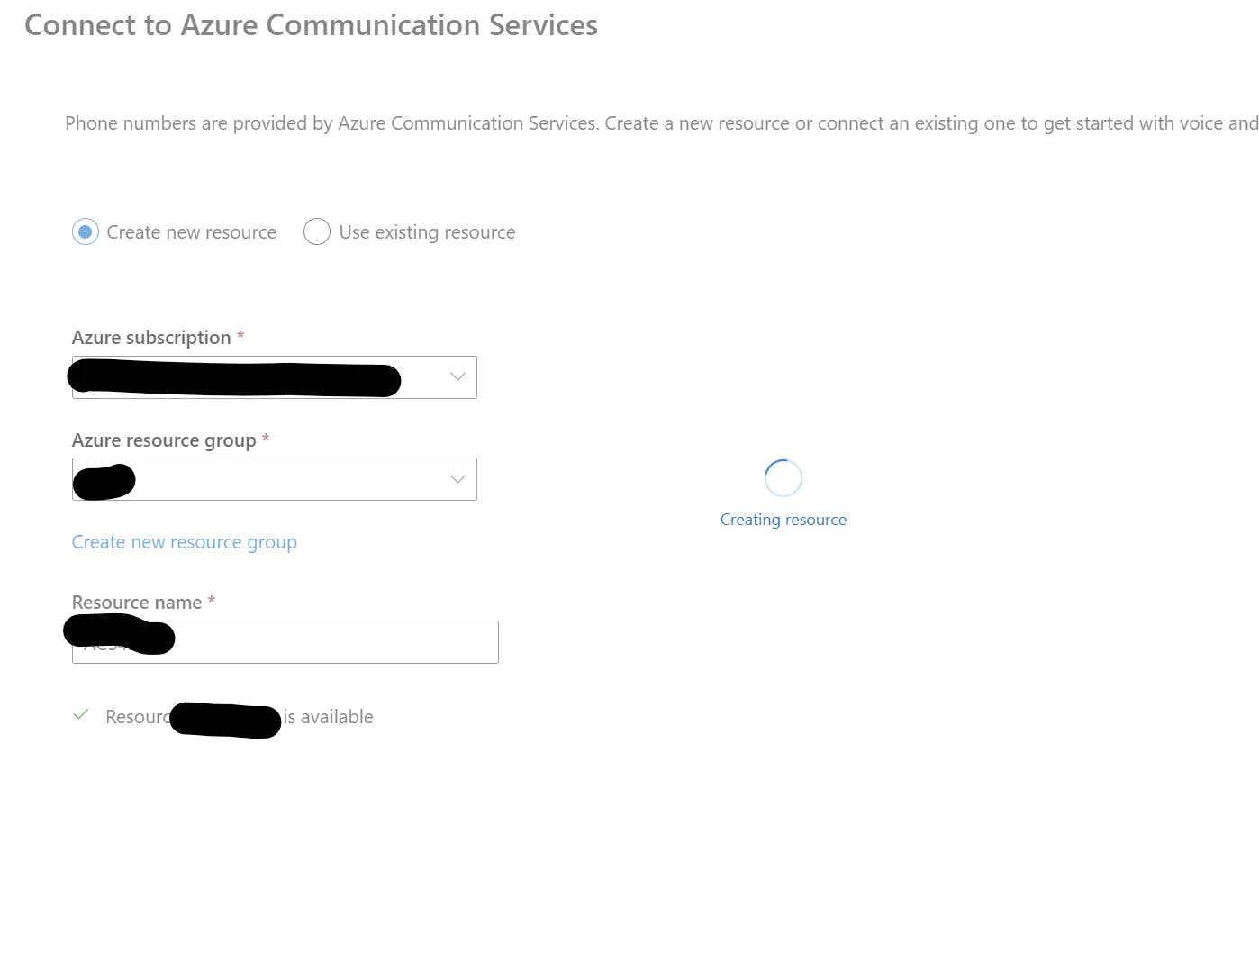Click the resource name is available message
The width and height of the screenshot is (1259, 979).
point(240,717)
